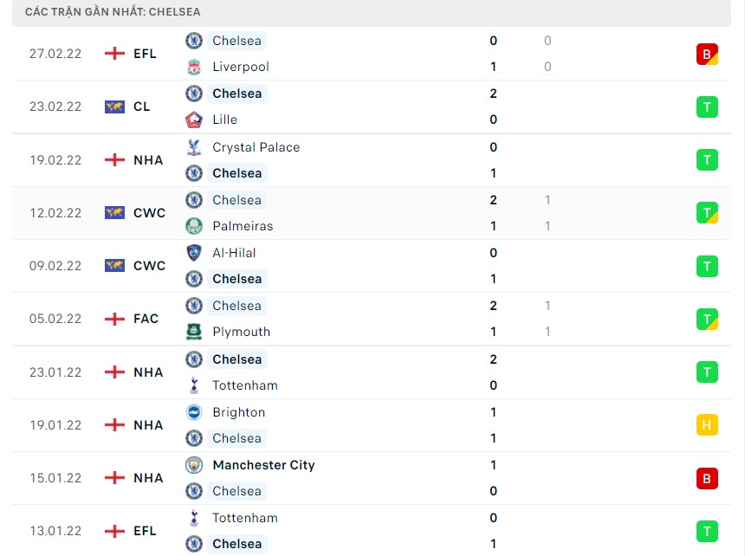745x556 pixels.
Task: Click the green T badge for the Lille match
Action: 707,107
